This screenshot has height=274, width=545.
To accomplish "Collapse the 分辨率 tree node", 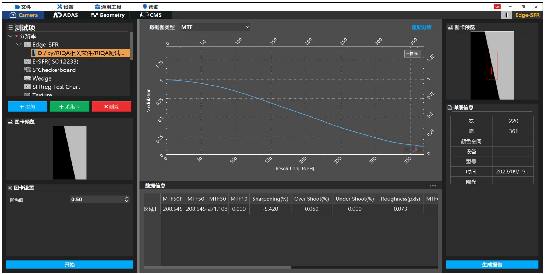I will 10,36.
